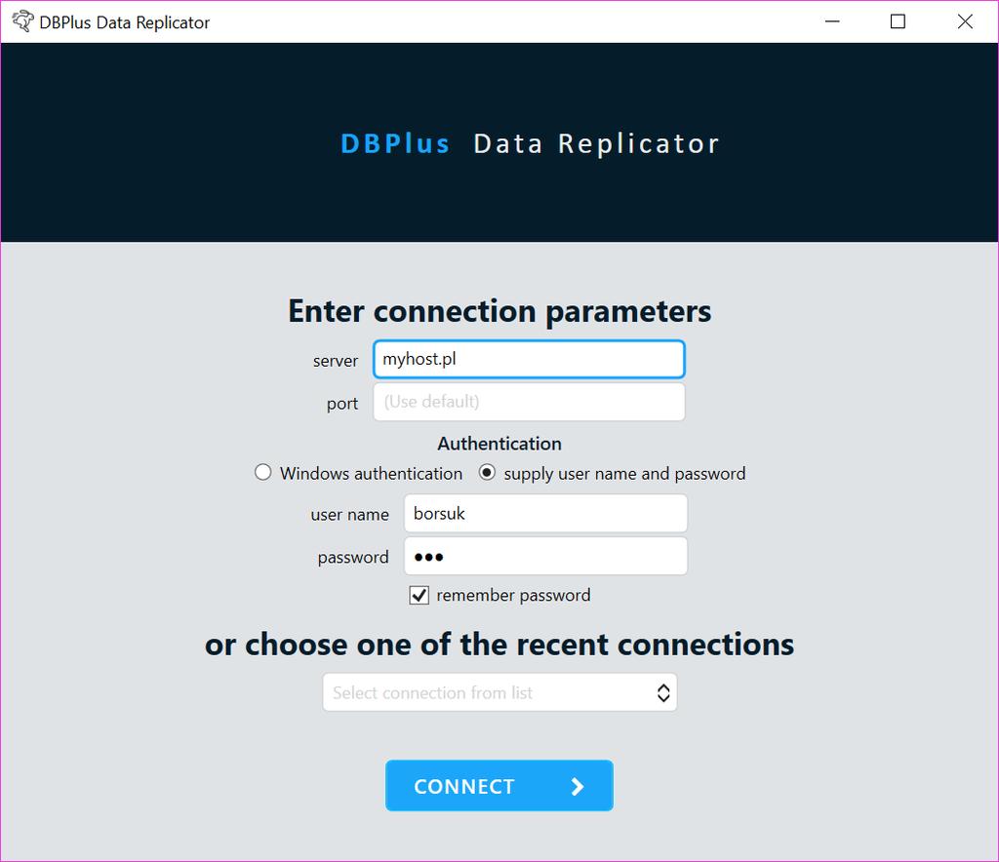Close the DBPlus Data Replicator window
This screenshot has width=999, height=862.
[x=965, y=21]
